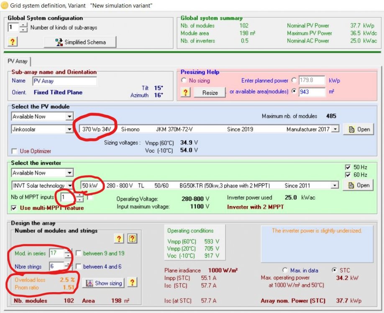Click the Presizing Help question mark icon
This screenshot has height=313, width=384.
[x=186, y=92]
